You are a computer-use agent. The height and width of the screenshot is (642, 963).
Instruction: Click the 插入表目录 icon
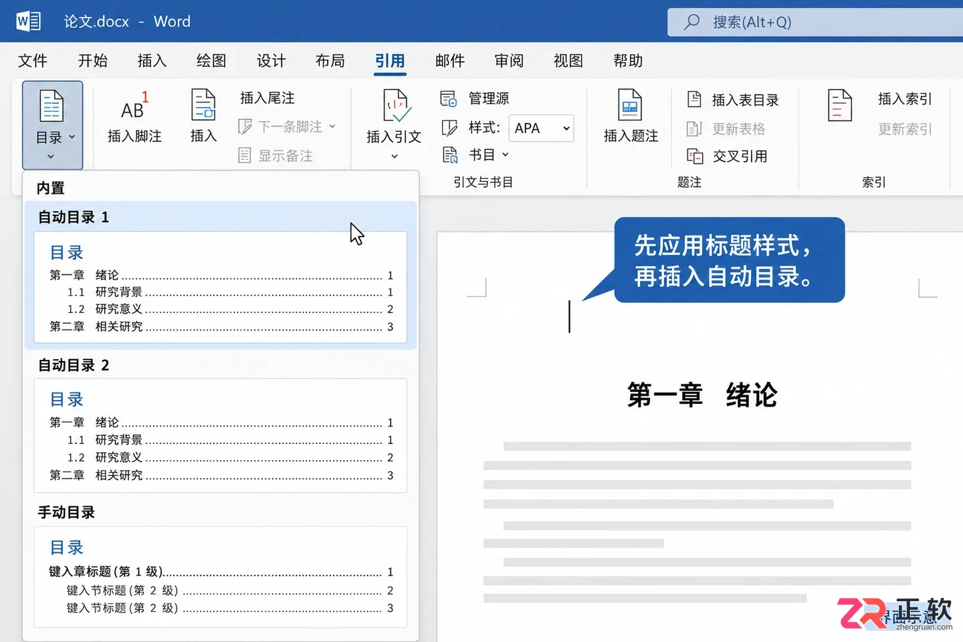(x=694, y=100)
